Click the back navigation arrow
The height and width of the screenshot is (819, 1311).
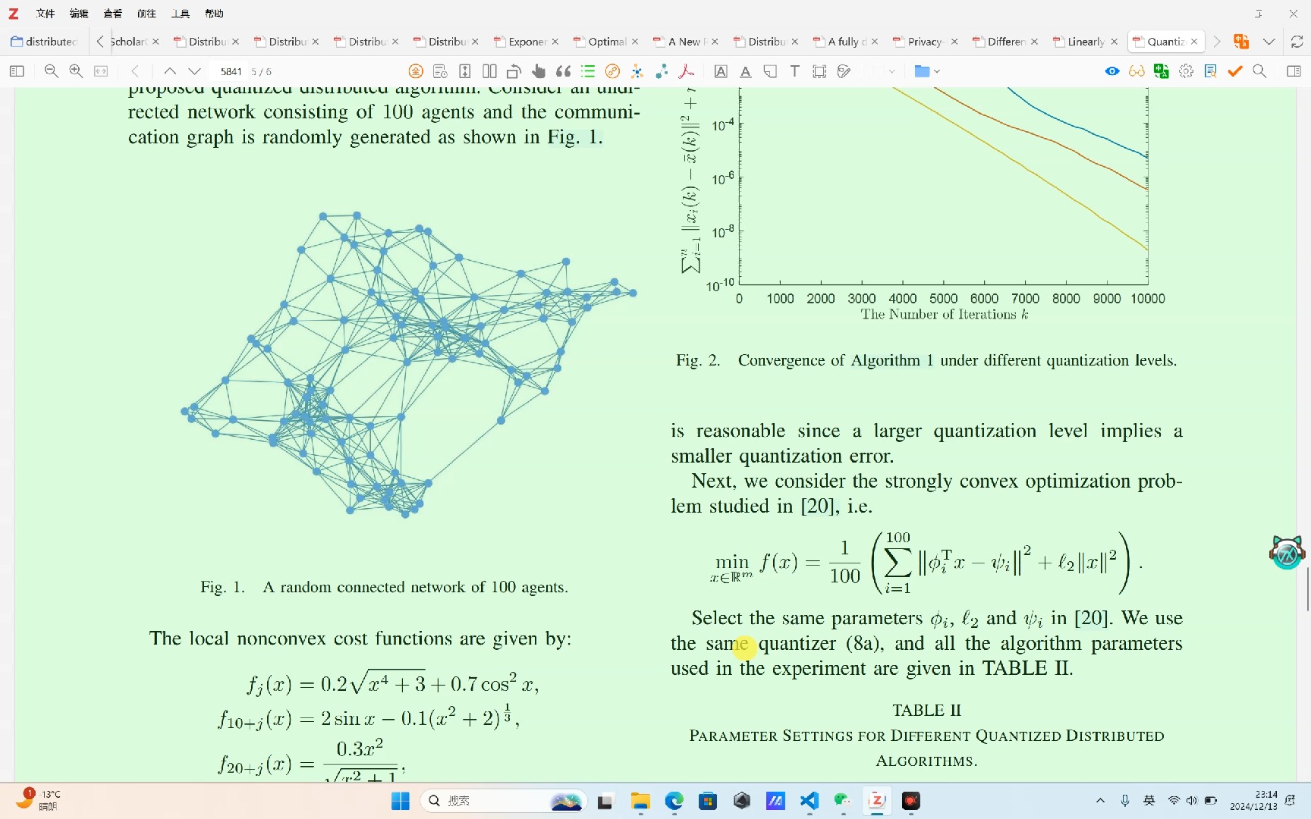[x=134, y=71]
